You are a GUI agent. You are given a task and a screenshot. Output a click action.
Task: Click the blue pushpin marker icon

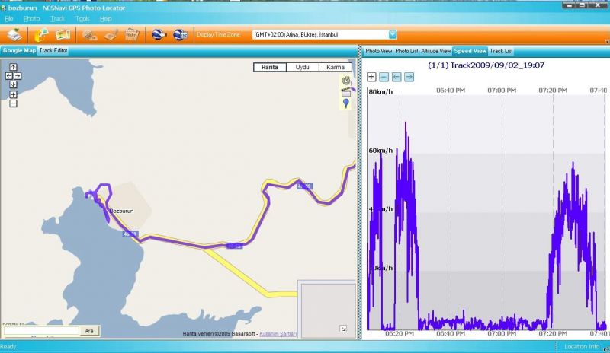coord(346,103)
